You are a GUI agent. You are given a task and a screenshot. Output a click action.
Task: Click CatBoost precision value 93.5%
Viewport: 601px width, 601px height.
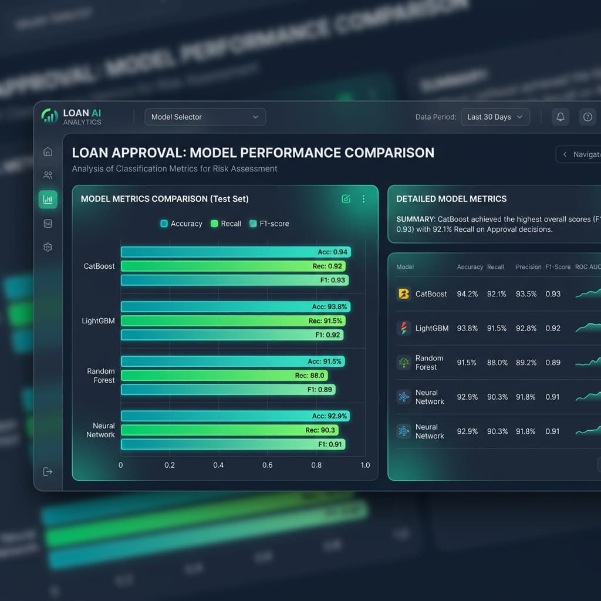coord(526,294)
